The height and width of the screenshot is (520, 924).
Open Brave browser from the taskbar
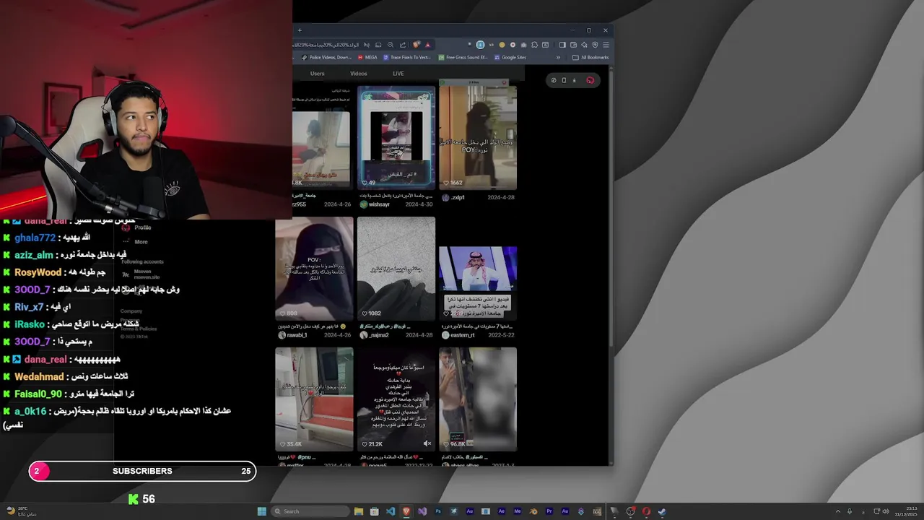click(406, 511)
